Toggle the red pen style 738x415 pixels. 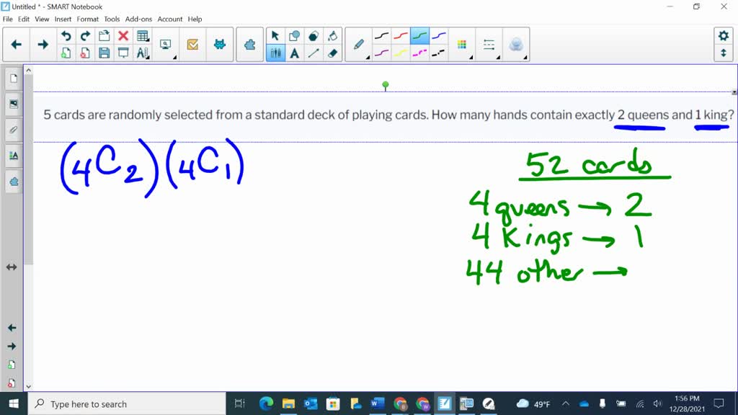pos(401,36)
